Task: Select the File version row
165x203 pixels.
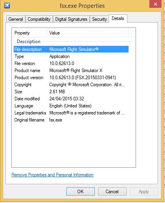Action: click(71, 63)
